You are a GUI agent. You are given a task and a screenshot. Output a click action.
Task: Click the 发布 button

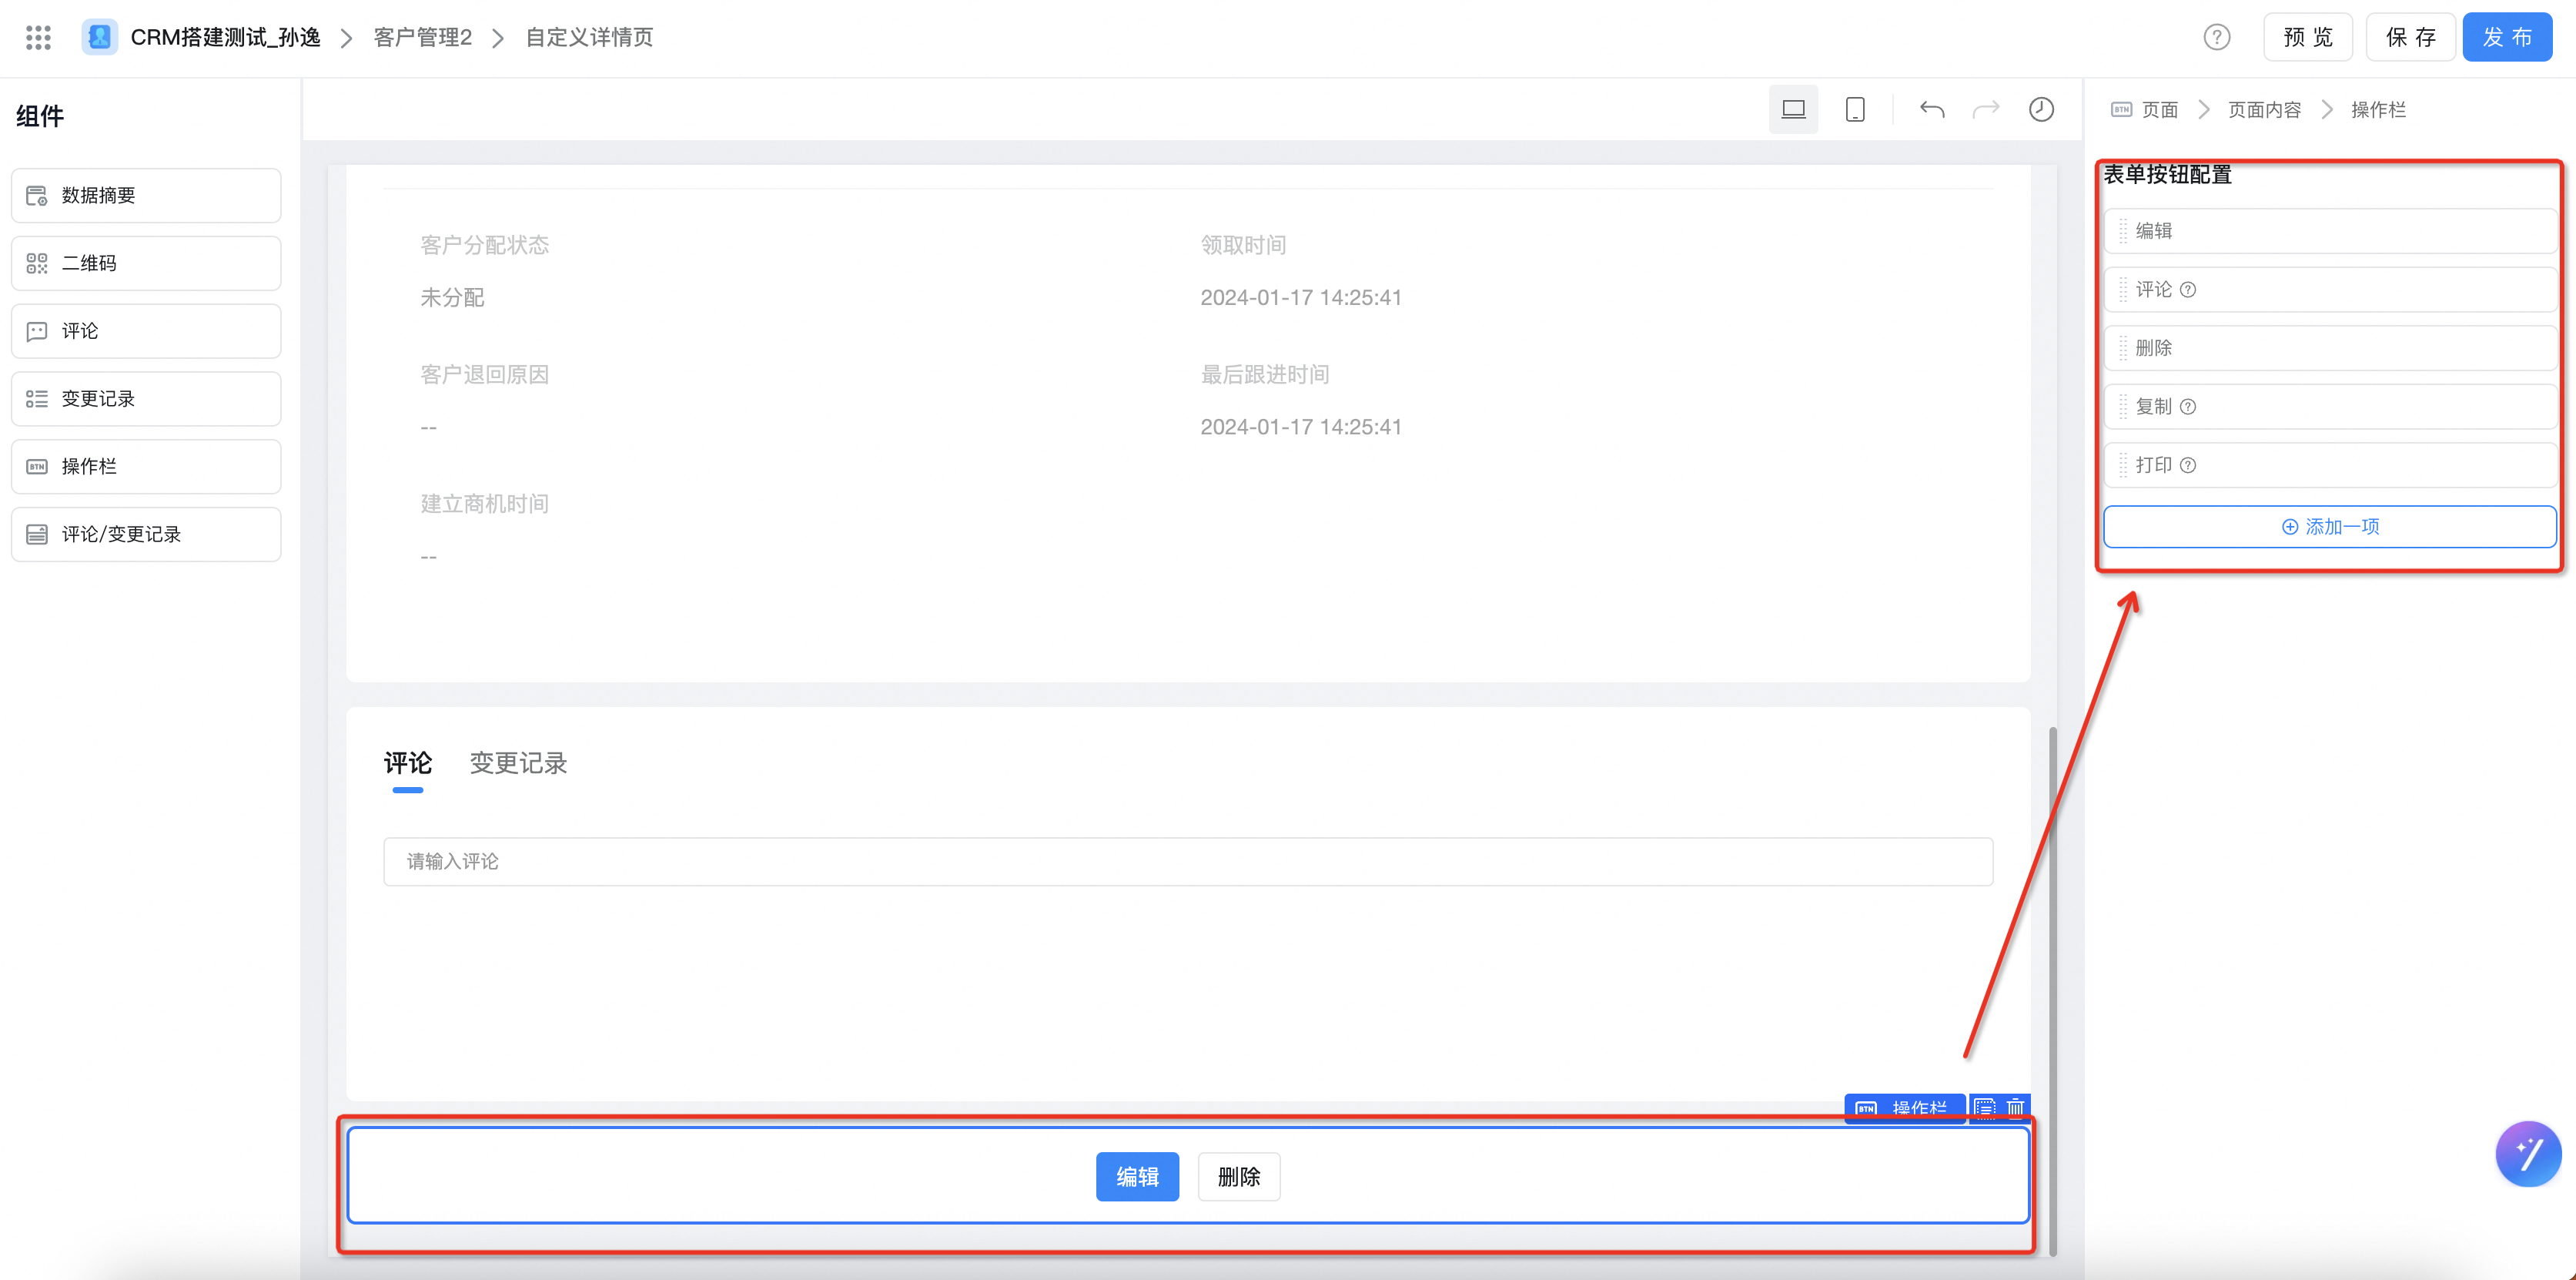(x=2507, y=38)
